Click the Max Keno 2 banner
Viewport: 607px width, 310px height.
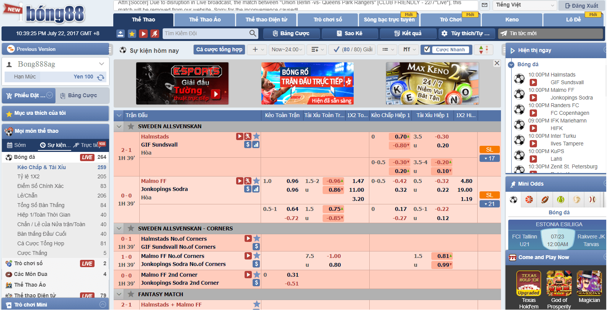pos(432,83)
